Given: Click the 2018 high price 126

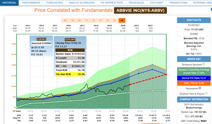Looking at the screenshot, I should (96, 28).
